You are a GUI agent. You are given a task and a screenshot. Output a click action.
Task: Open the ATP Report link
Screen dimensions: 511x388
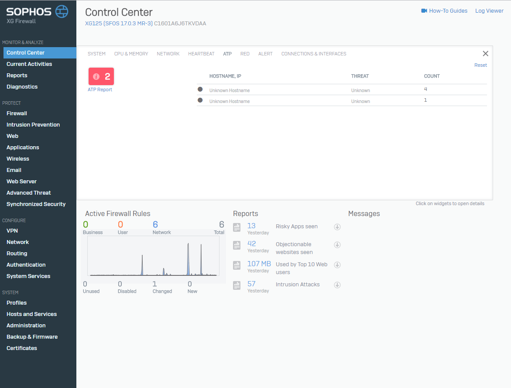tap(100, 89)
